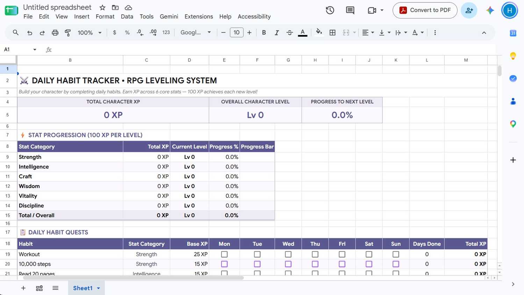Open the text color picker
This screenshot has width=524, height=295.
pos(303,33)
